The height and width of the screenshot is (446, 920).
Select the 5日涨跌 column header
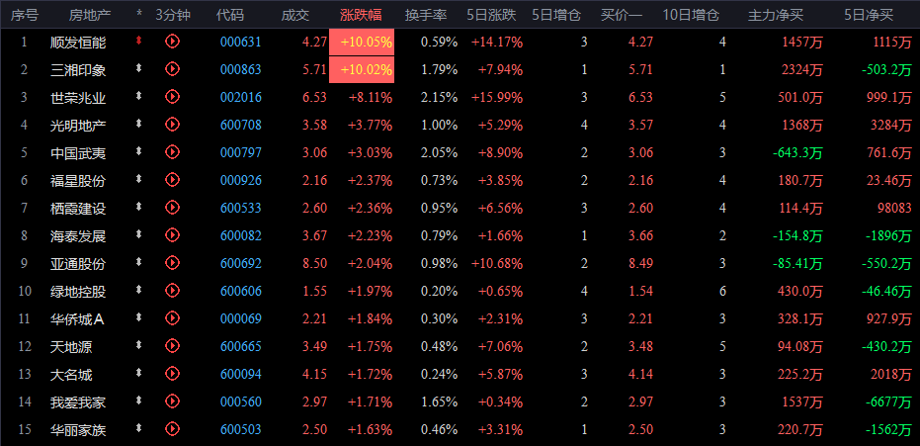496,15
